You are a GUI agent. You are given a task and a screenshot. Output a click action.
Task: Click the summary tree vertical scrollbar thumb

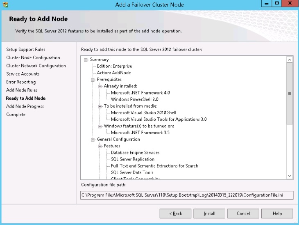[290, 93]
